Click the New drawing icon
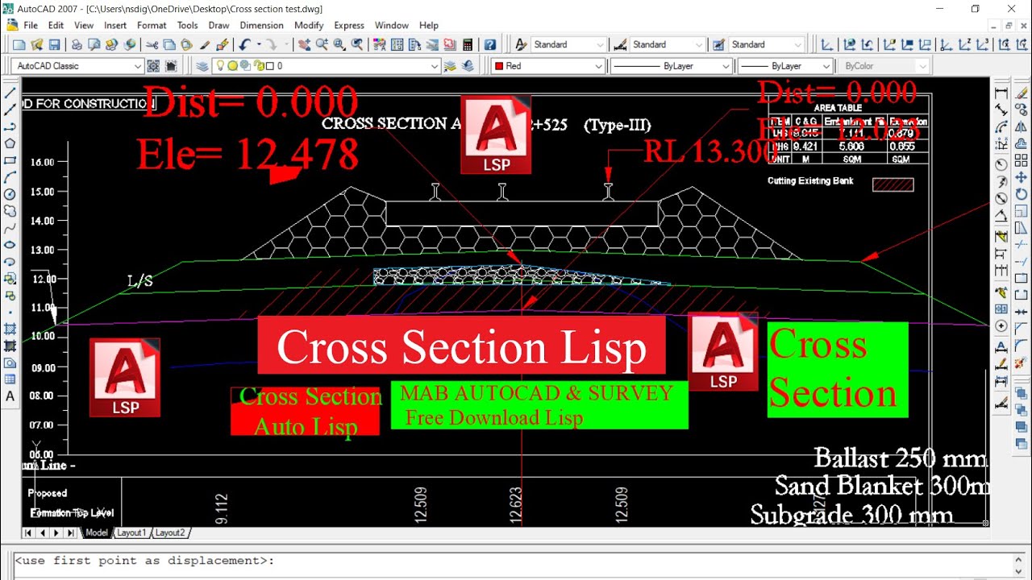This screenshot has width=1032, height=580. (x=18, y=45)
